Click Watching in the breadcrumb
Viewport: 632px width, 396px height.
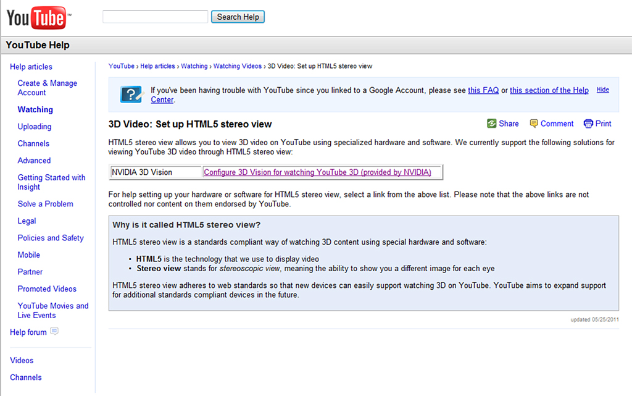pos(194,66)
